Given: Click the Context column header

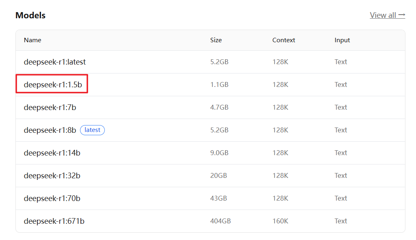Looking at the screenshot, I should (x=284, y=40).
